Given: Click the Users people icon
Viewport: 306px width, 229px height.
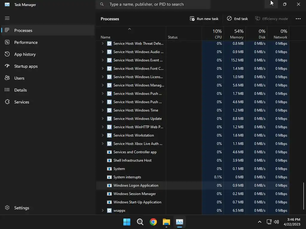Looking at the screenshot, I should (x=7, y=78).
